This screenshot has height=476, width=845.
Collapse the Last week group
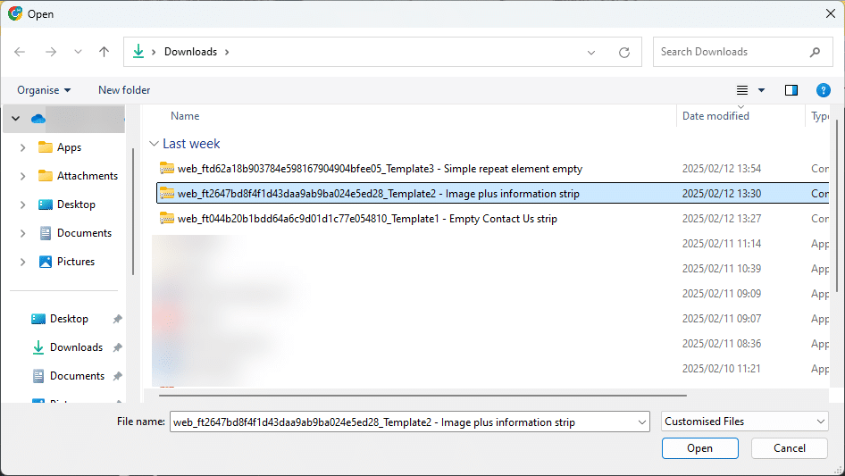tap(155, 144)
